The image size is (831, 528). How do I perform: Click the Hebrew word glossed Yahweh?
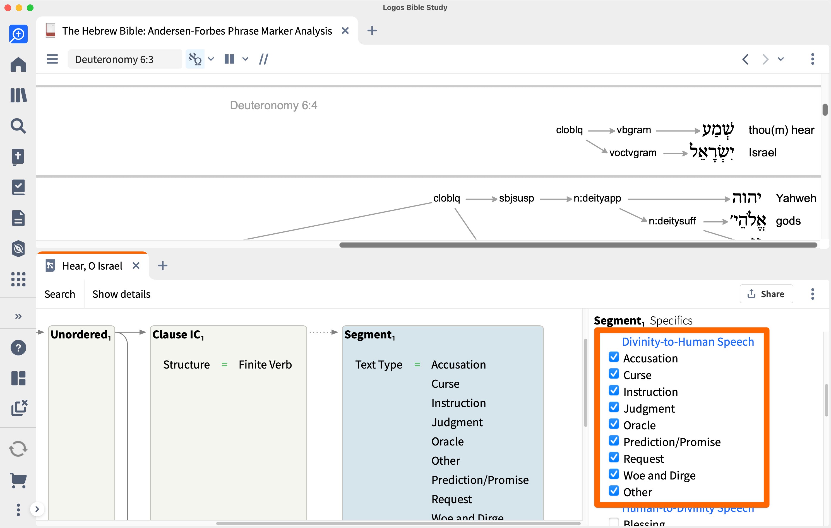point(746,198)
